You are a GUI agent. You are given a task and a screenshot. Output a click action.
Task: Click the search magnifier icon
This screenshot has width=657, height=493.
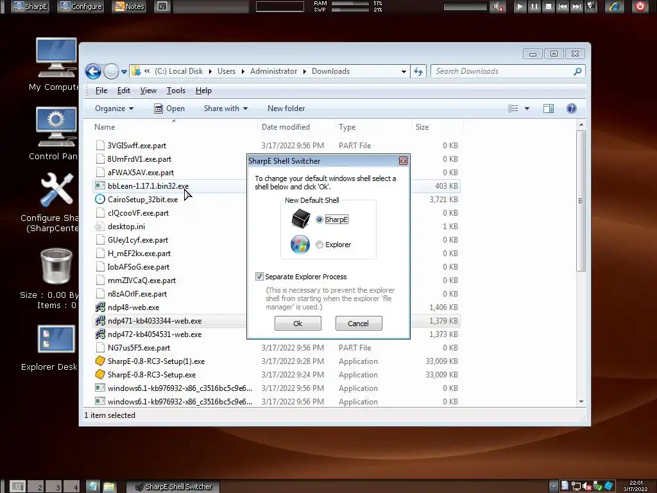click(x=577, y=71)
